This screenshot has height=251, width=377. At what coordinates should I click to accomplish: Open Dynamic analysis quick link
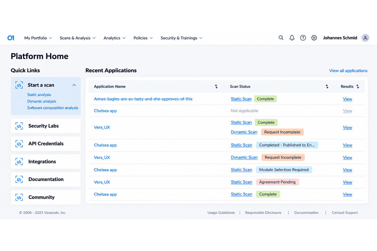[42, 101]
